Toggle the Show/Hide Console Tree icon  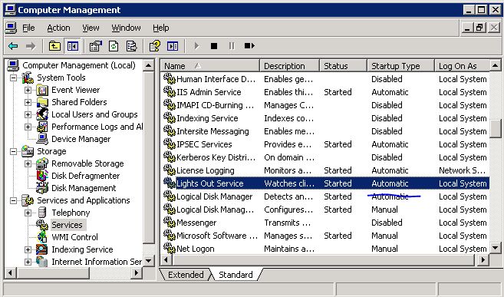point(73,46)
